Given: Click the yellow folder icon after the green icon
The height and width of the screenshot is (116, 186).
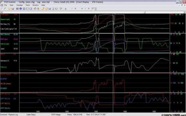Looking at the screenshot, I should (43, 9).
